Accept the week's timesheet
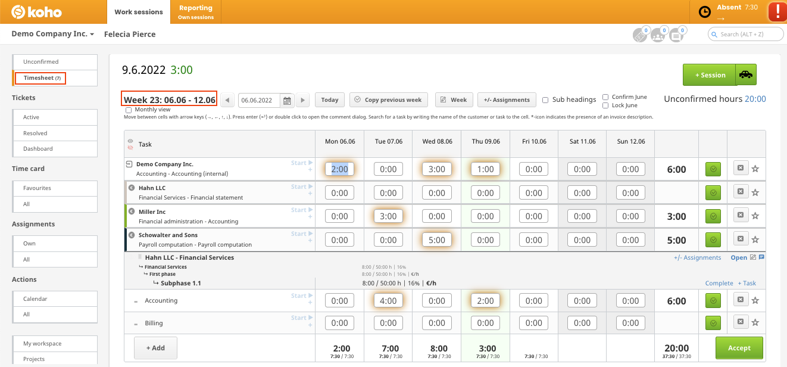The width and height of the screenshot is (787, 367). (739, 347)
